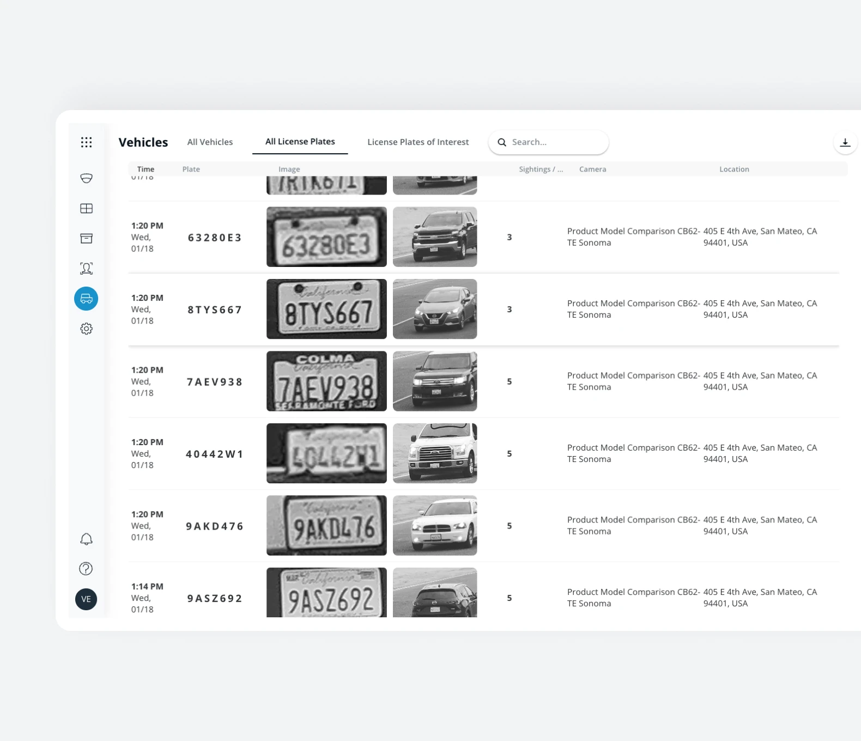Screen dimensions: 861x741
Task: Sort by the Sightings column header
Action: (x=541, y=169)
